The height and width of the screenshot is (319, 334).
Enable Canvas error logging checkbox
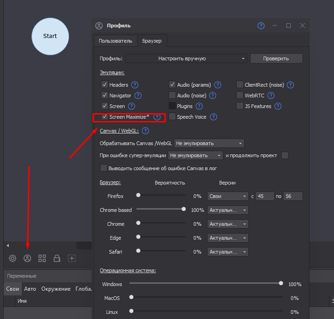[x=104, y=168]
